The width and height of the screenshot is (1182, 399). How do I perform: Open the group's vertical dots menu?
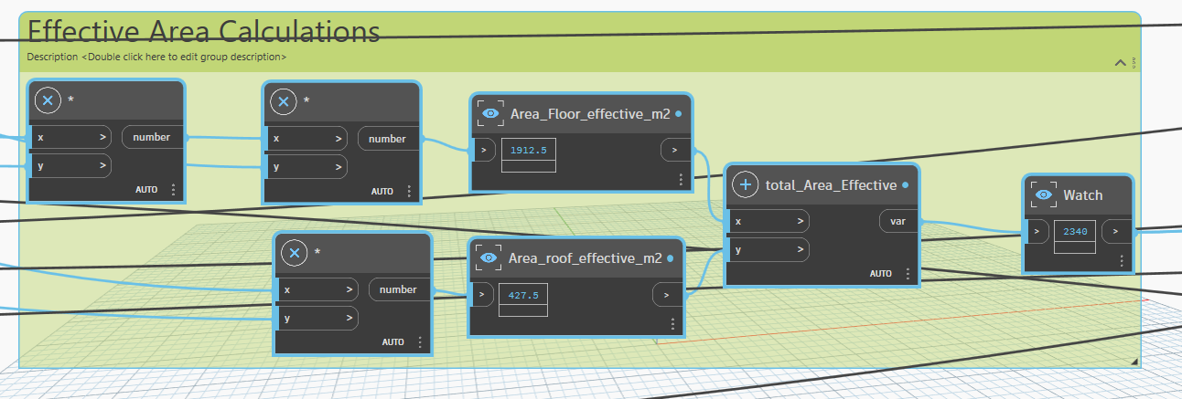tap(1134, 63)
